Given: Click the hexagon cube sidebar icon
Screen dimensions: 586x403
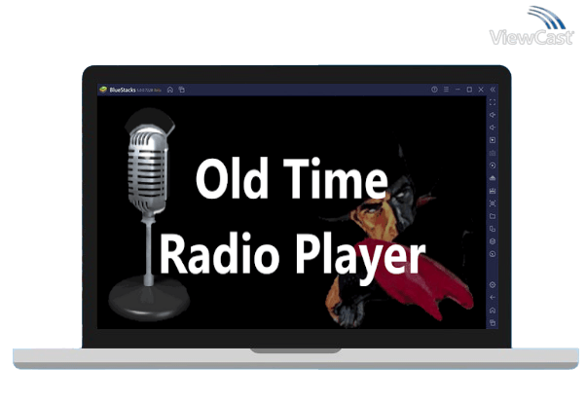Looking at the screenshot, I should (493, 241).
